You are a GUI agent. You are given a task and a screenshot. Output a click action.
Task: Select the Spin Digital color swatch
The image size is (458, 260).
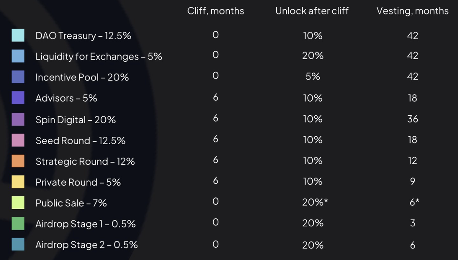(x=18, y=120)
